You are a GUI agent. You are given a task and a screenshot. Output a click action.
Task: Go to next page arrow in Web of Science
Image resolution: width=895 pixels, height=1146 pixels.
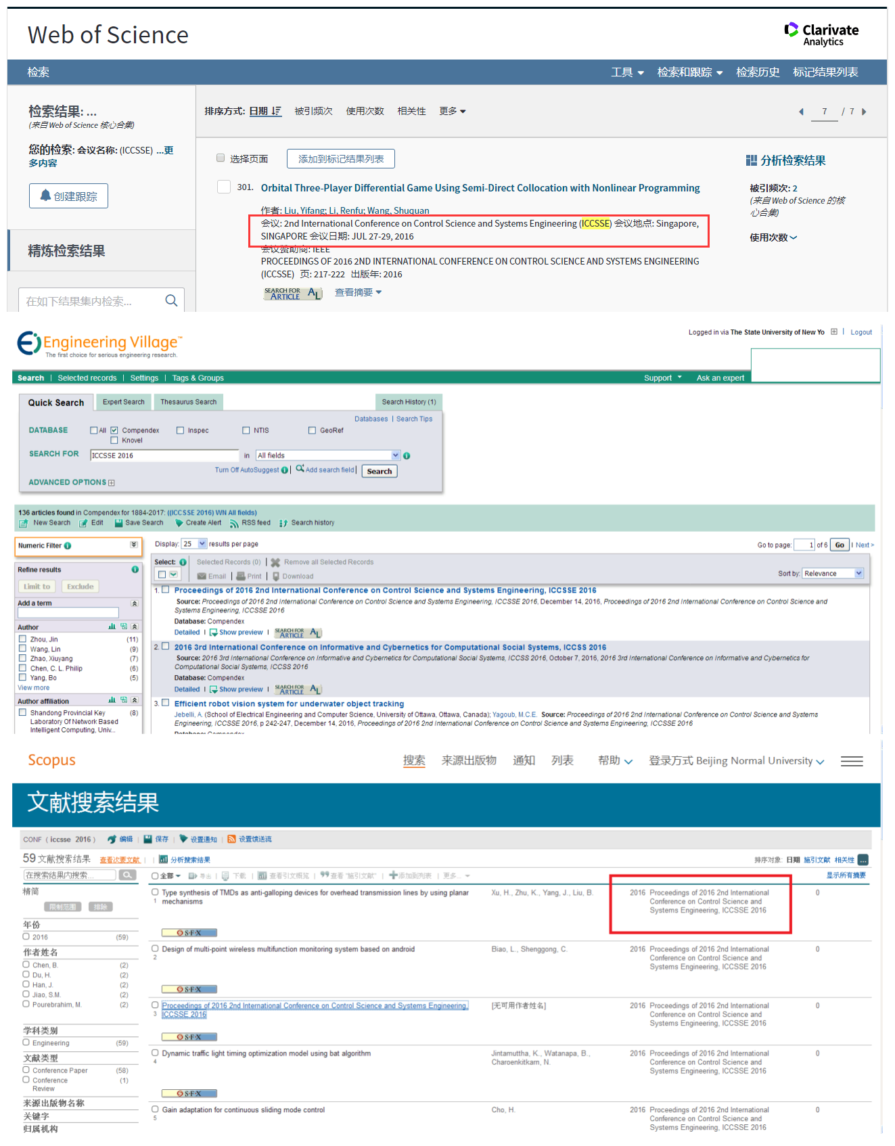coord(864,112)
